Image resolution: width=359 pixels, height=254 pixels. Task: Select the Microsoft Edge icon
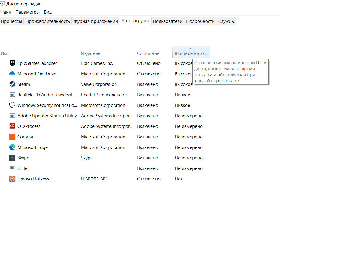point(12,147)
